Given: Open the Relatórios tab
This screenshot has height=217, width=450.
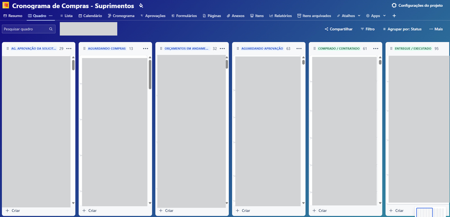Looking at the screenshot, I should [280, 16].
